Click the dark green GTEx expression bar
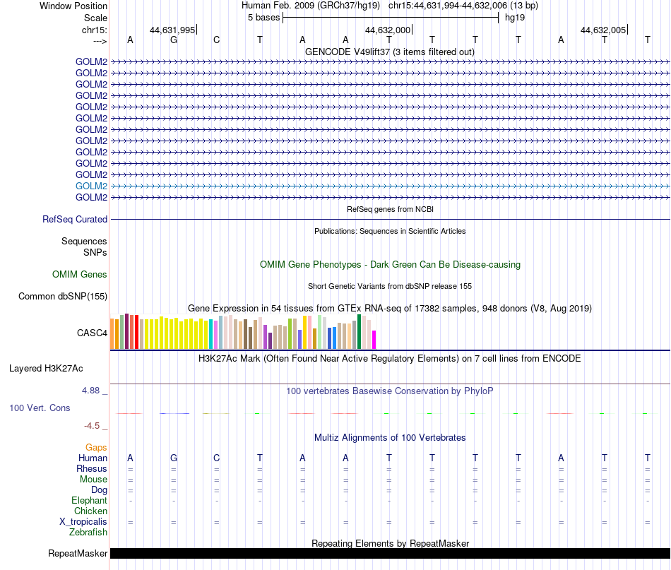Image resolution: width=671 pixels, height=570 pixels. click(359, 332)
